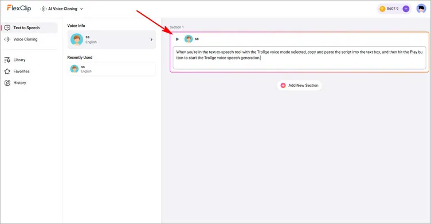The image size is (431, 224).
Task: Click the FlexClip logo
Action: pos(19,8)
